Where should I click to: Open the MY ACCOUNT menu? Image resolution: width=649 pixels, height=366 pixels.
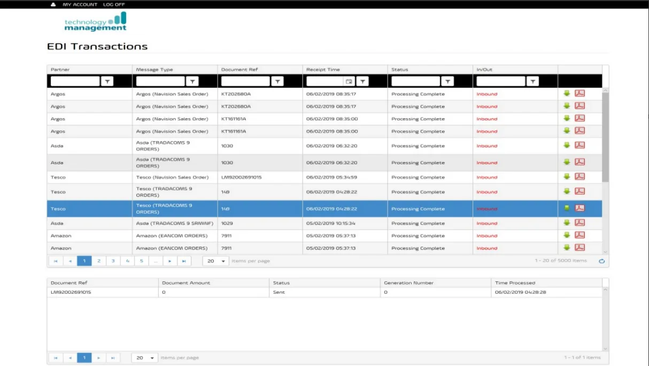[x=80, y=4]
